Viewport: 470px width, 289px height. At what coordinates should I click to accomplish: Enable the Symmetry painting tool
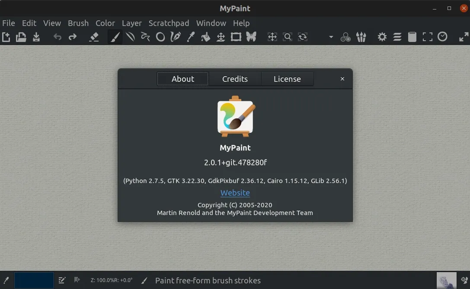pyautogui.click(x=251, y=37)
